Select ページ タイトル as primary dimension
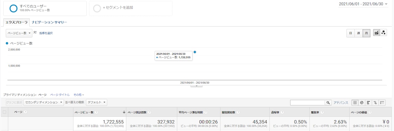This screenshot has width=394, height=131. coord(60,95)
